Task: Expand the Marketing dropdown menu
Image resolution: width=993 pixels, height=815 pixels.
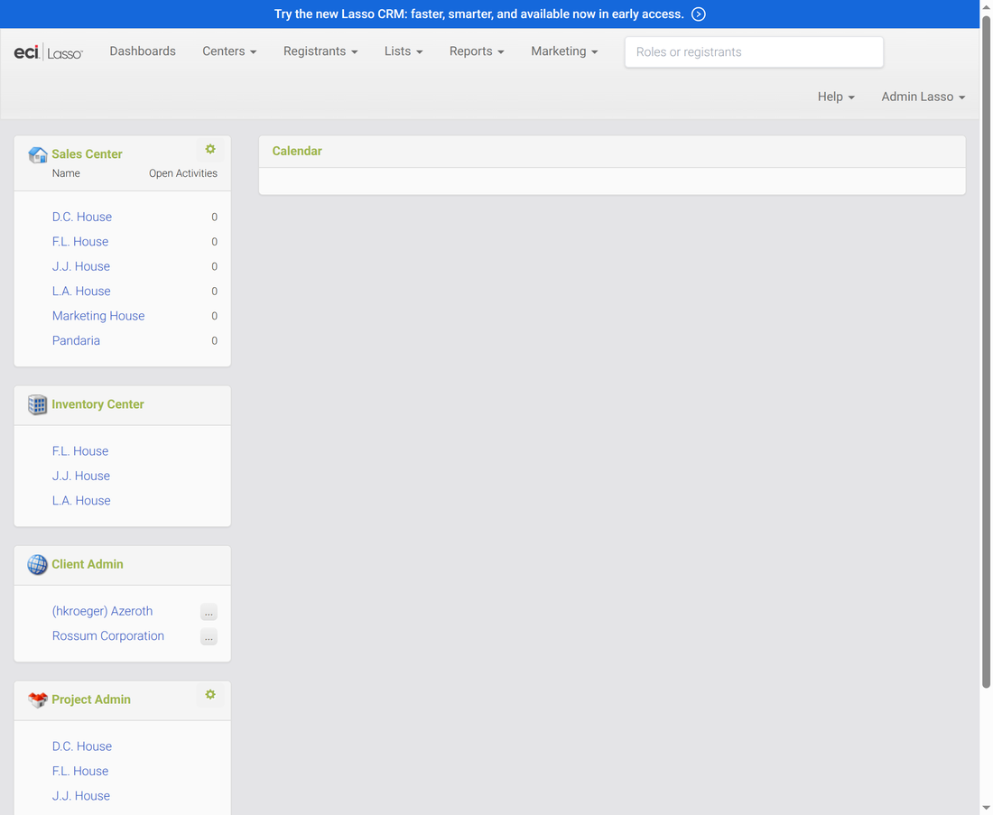Action: point(564,51)
